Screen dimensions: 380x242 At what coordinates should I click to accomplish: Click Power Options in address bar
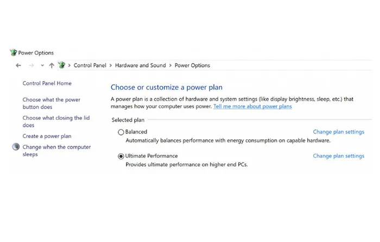[192, 65]
